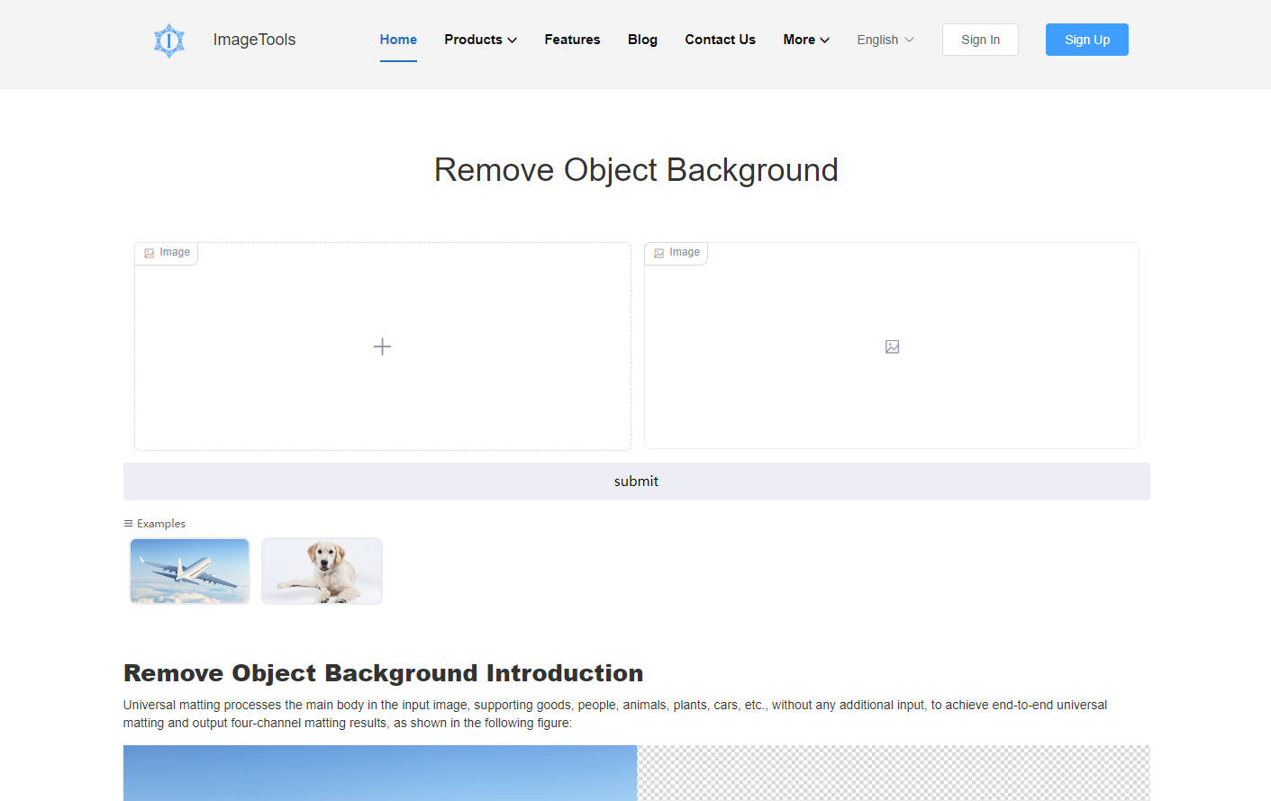Image resolution: width=1271 pixels, height=801 pixels.
Task: Click the Sign In button
Action: pos(980,40)
